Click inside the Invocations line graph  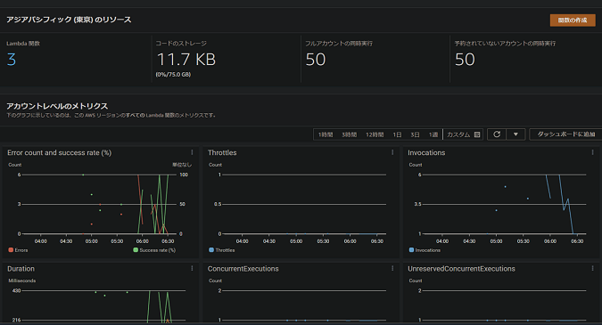504,204
